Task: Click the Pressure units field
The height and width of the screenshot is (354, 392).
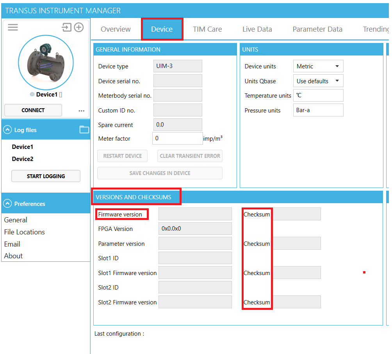Action: click(x=318, y=110)
